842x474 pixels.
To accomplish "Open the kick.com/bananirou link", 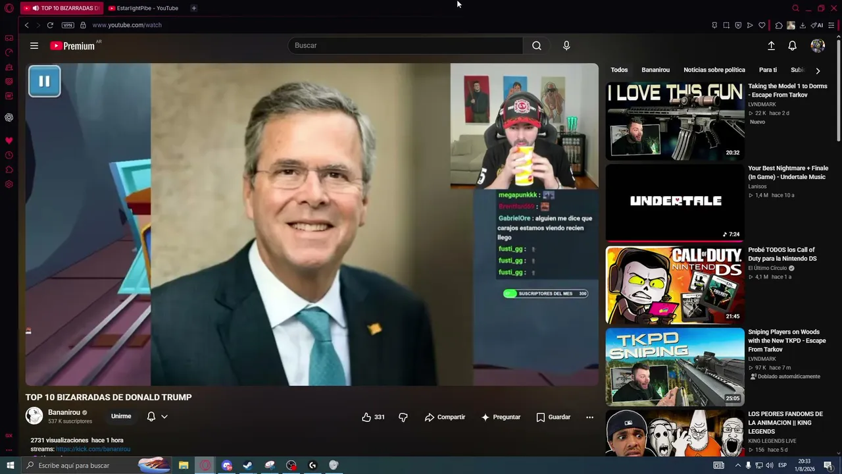I will (93, 449).
